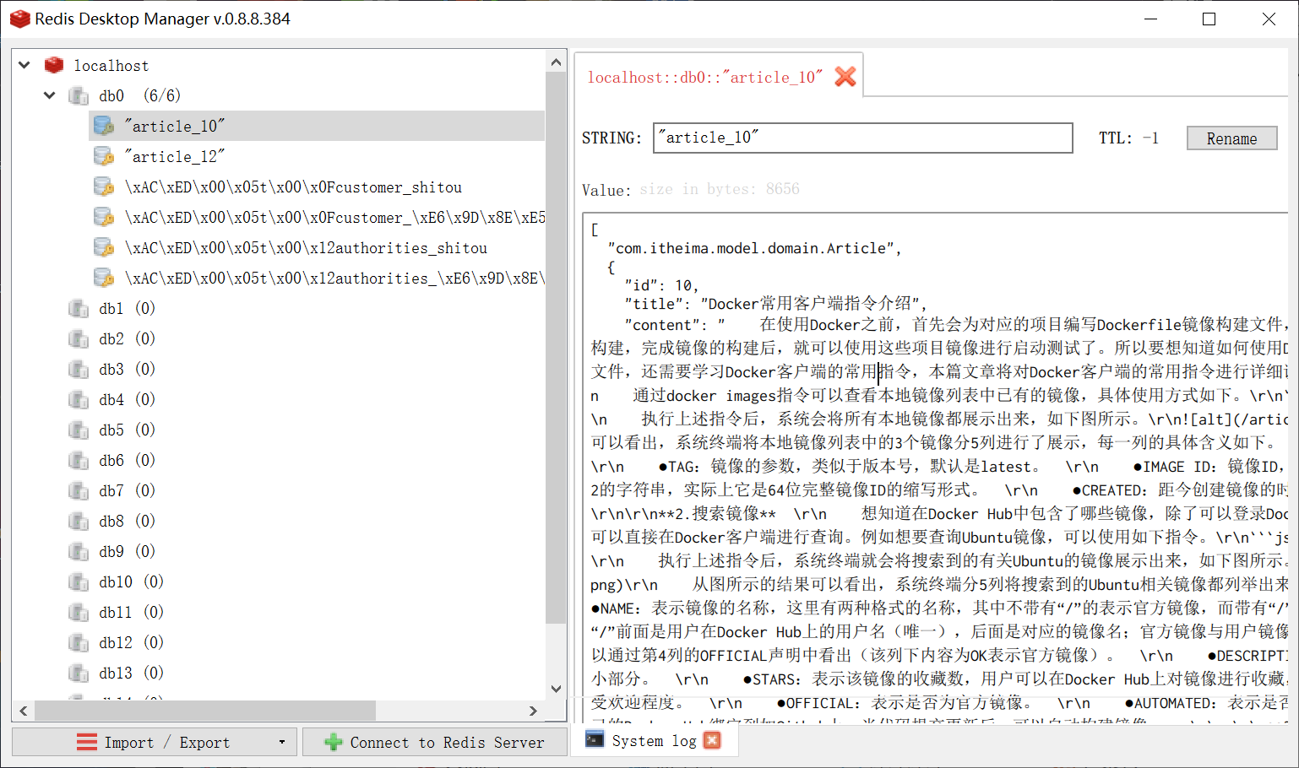
Task: Click the db7 database icon
Action: (79, 490)
